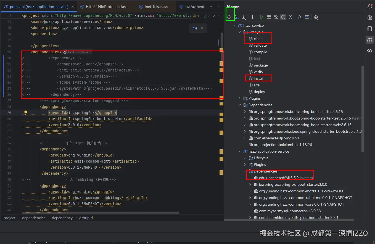Expand io.springfox:springfox-boot-starter:3.0.0 node

[250, 184]
